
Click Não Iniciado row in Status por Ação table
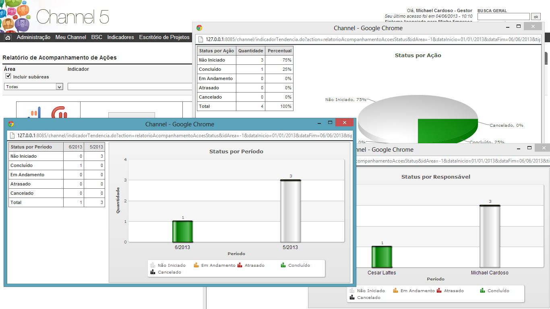click(245, 60)
